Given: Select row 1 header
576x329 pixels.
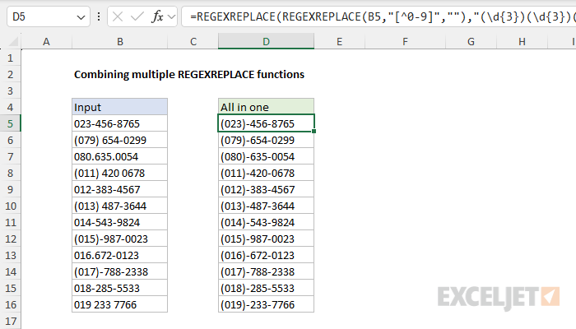Looking at the screenshot, I should click(10, 58).
